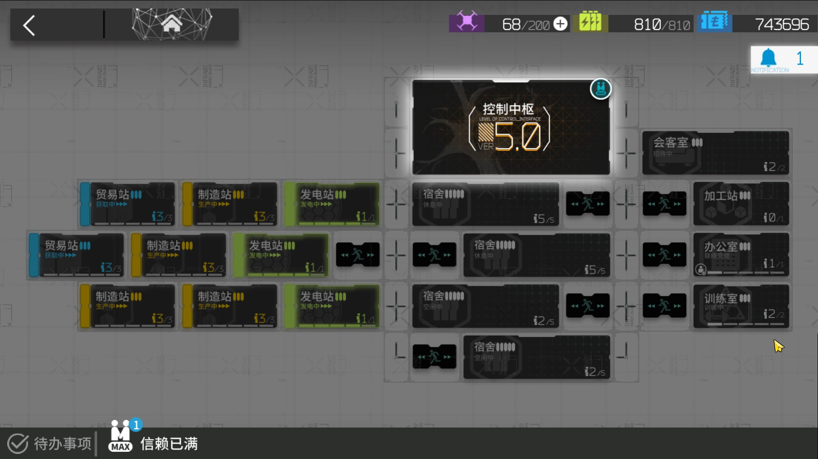The width and height of the screenshot is (818, 459).
Task: Select the 会客室 reception room
Action: coord(715,153)
